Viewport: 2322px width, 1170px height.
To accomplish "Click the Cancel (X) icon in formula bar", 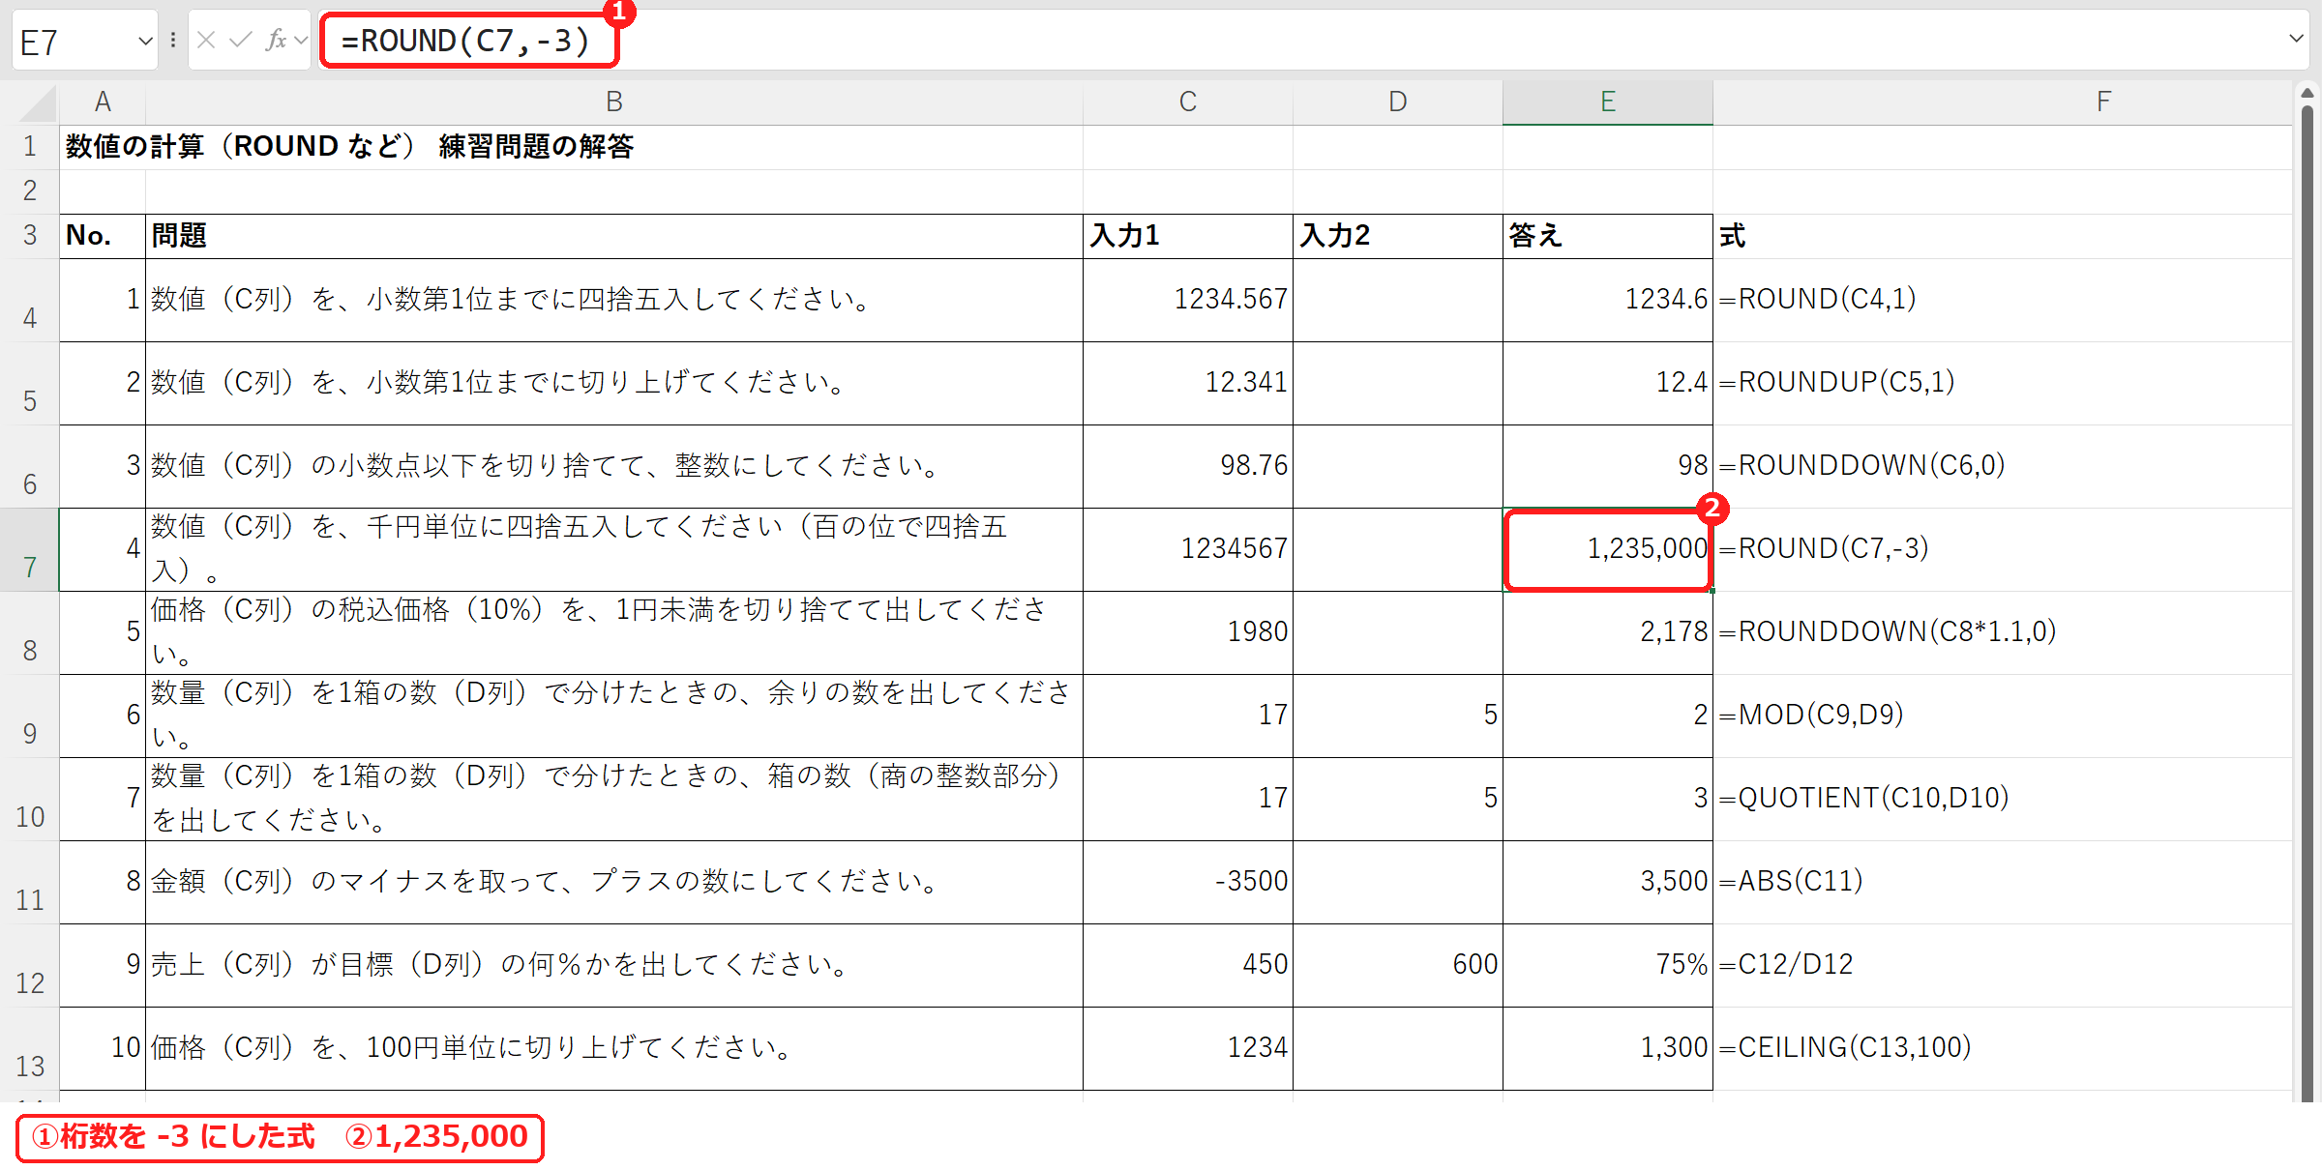I will [x=206, y=40].
